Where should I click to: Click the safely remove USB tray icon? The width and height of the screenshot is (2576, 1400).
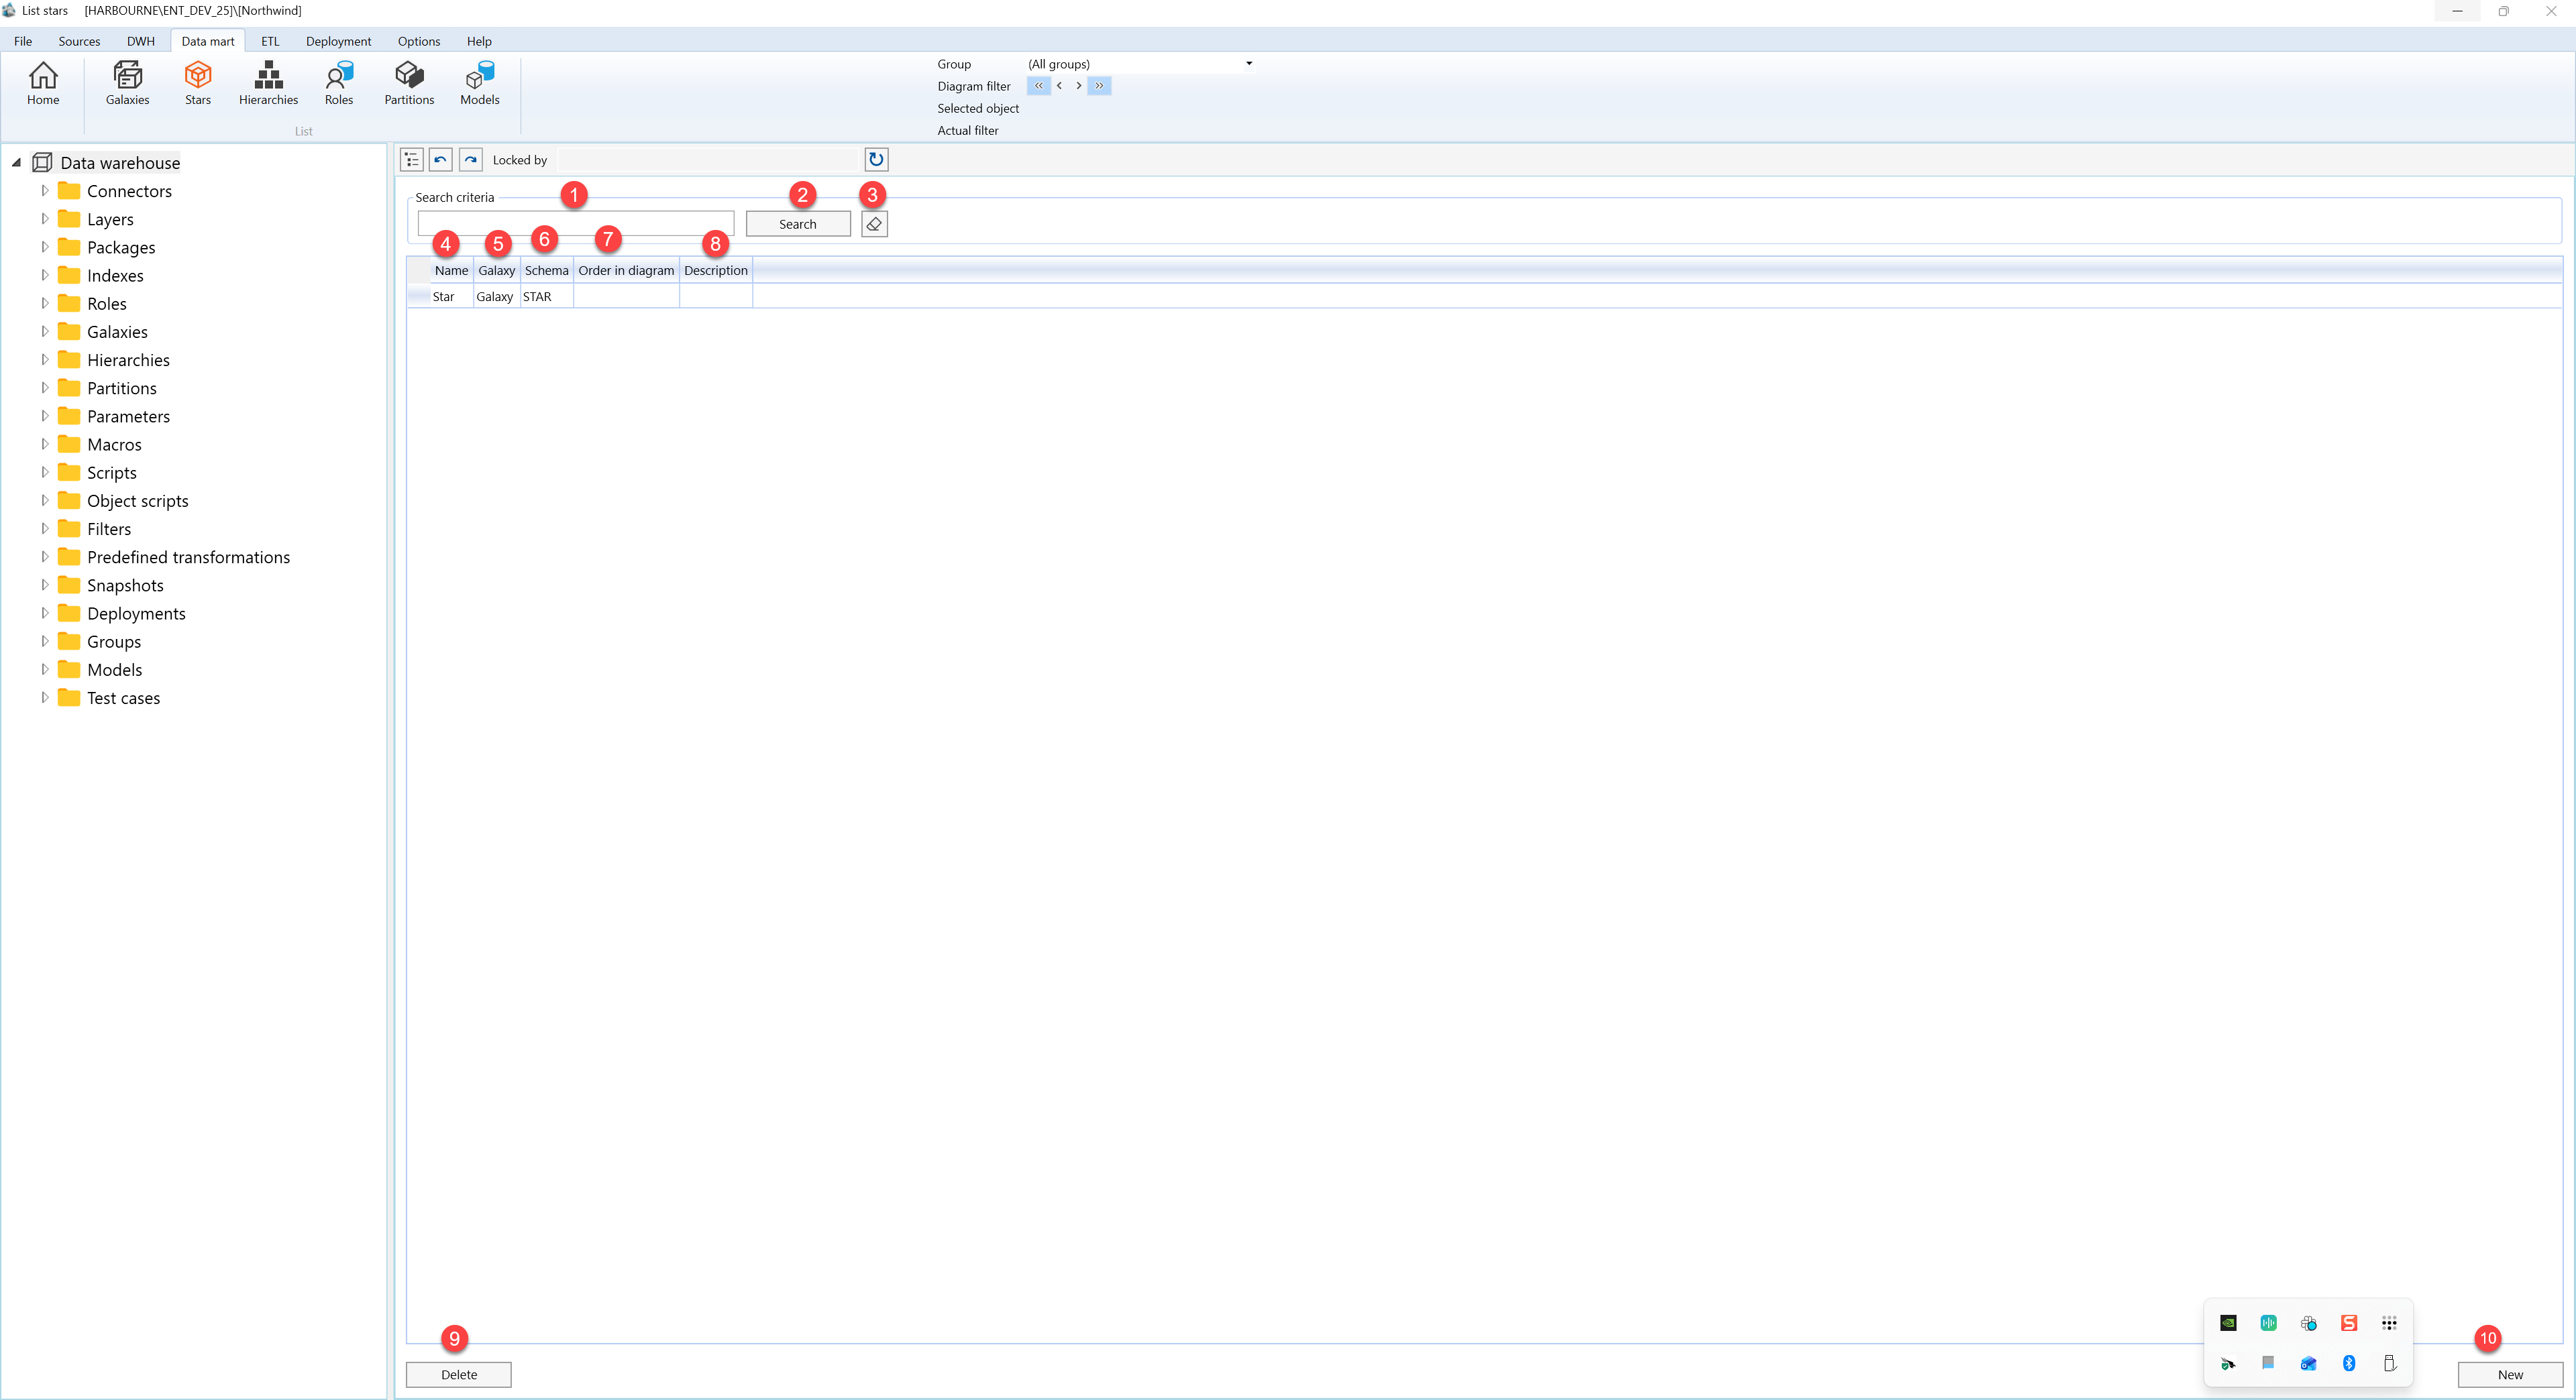tap(2389, 1363)
